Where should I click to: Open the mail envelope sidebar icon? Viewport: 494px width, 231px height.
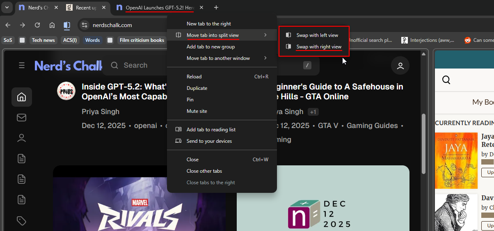[x=21, y=118]
